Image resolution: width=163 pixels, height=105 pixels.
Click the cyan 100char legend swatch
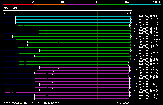pos(114,103)
